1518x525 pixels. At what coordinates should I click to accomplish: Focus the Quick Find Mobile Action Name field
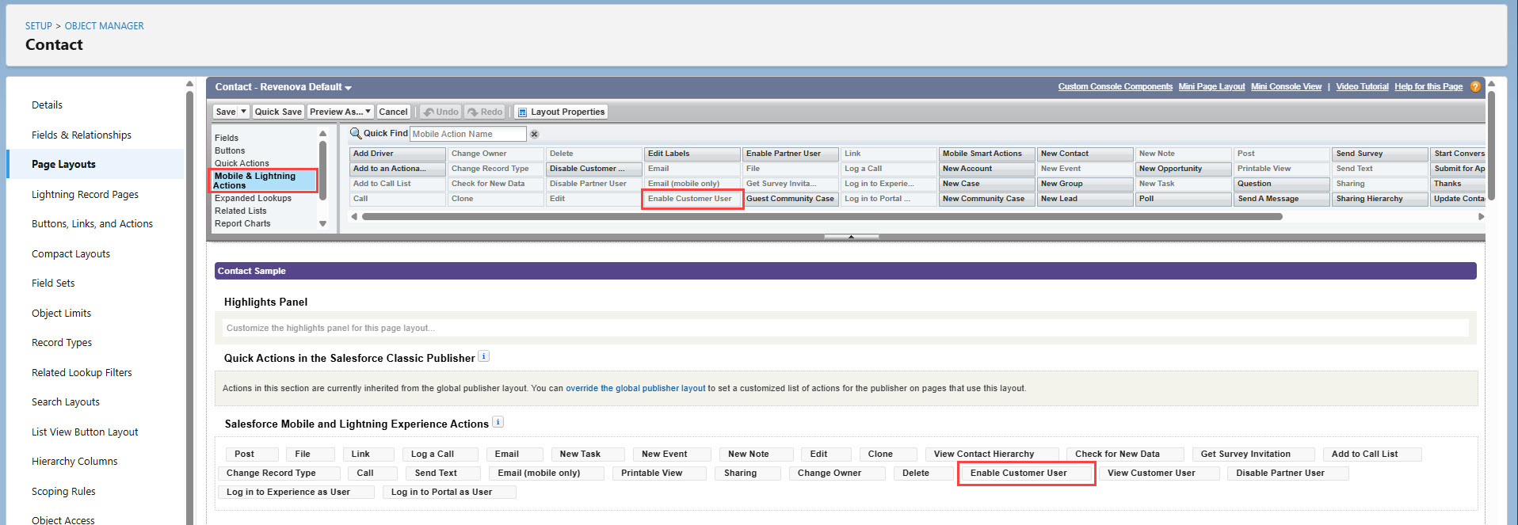click(467, 134)
